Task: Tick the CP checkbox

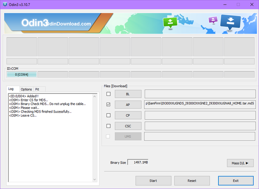Action: (108, 115)
